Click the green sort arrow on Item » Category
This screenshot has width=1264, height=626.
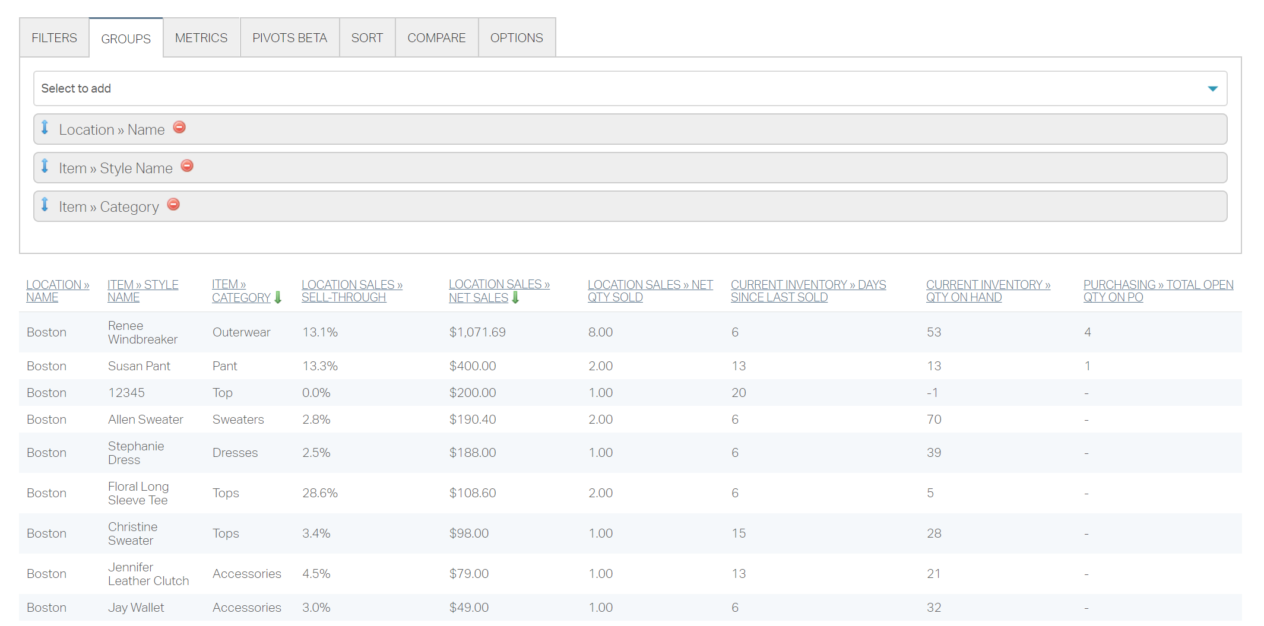point(278,297)
